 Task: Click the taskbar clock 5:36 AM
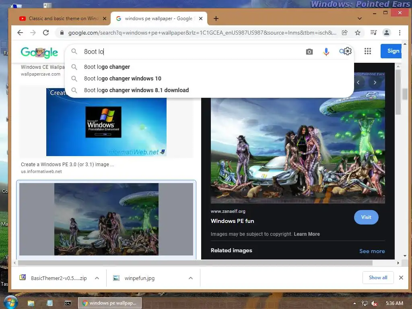click(394, 303)
